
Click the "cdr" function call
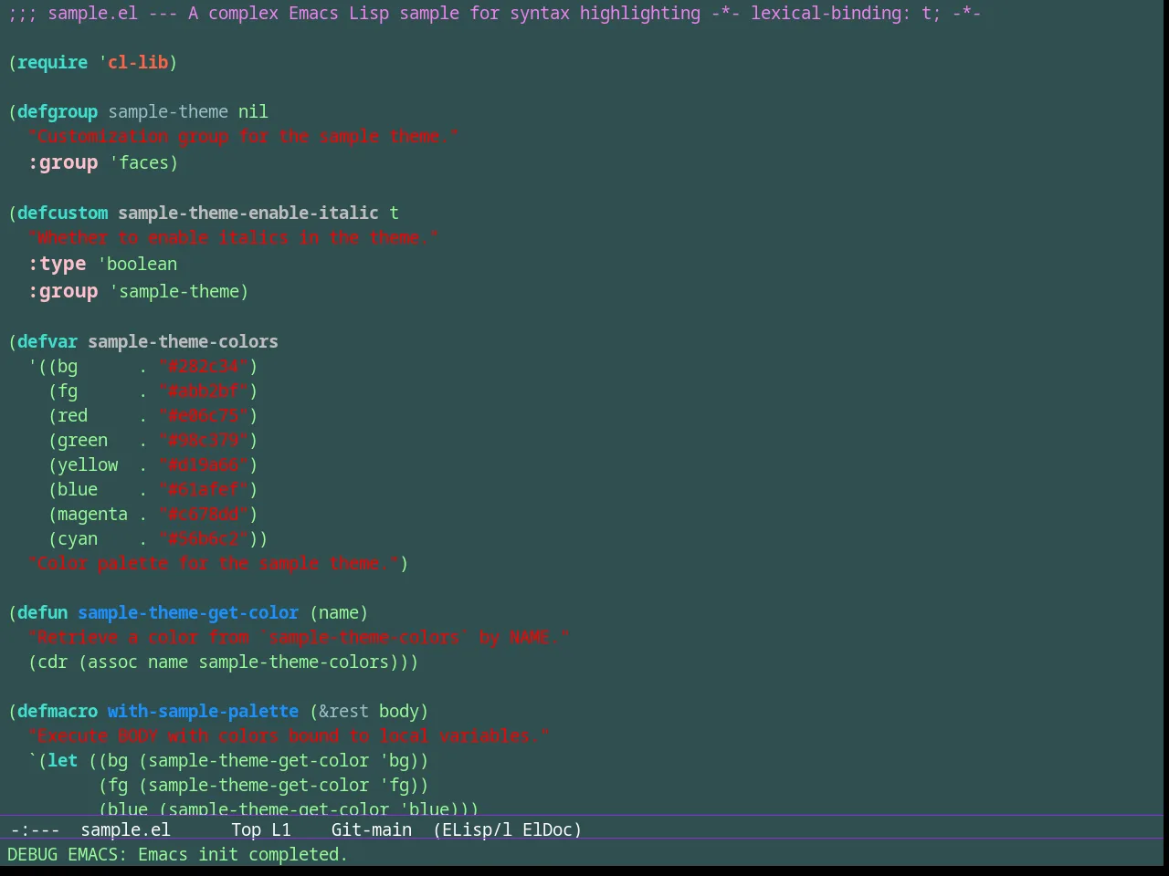[52, 662]
